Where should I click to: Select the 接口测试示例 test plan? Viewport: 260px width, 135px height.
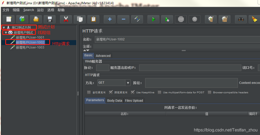tap(21, 28)
